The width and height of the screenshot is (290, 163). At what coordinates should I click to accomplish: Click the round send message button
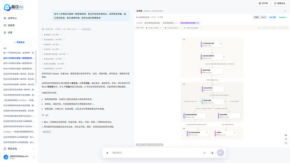coord(221,152)
